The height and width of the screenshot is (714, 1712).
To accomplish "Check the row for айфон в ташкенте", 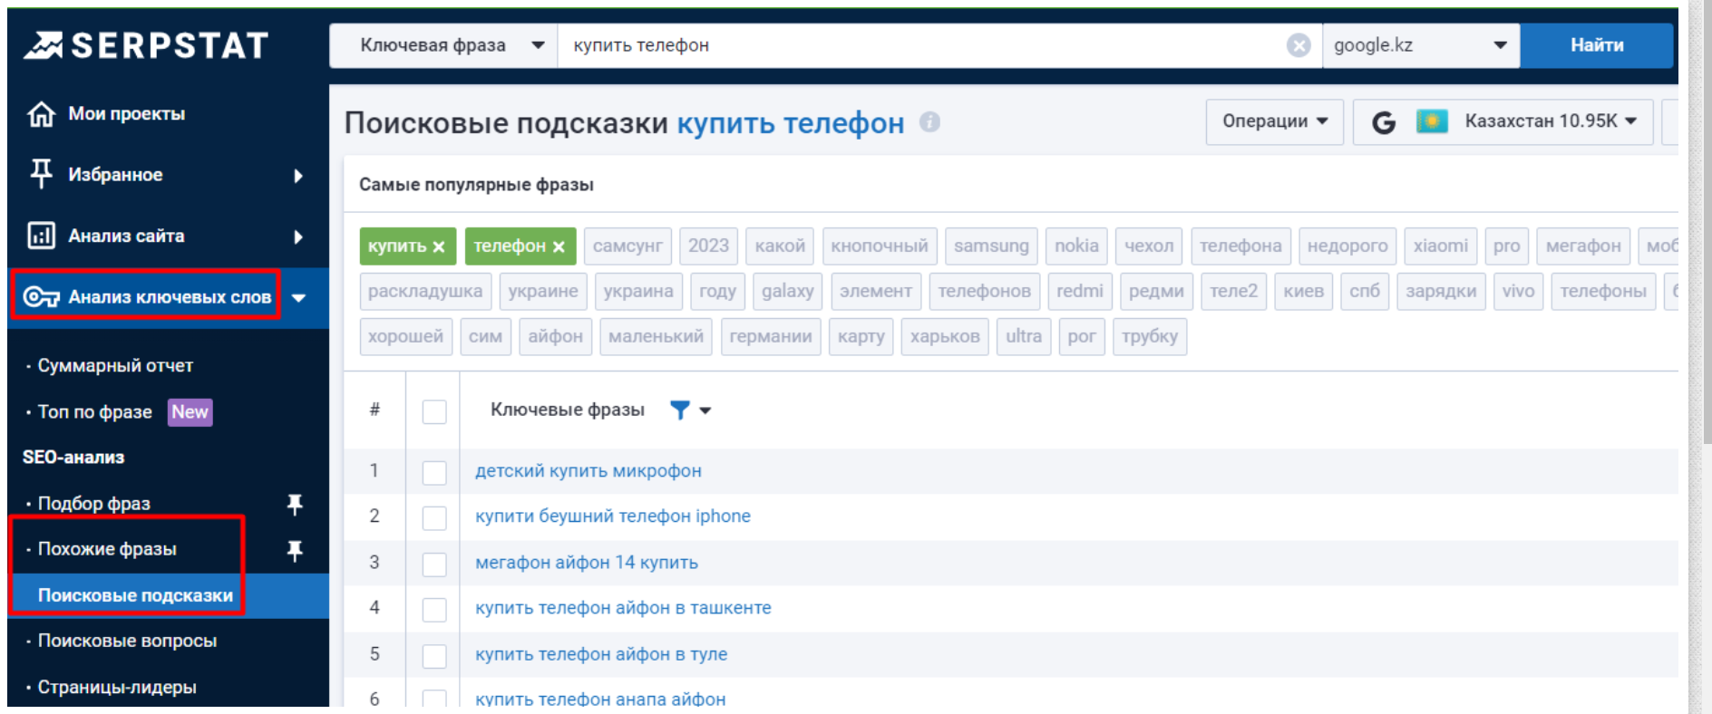I will click(x=434, y=609).
